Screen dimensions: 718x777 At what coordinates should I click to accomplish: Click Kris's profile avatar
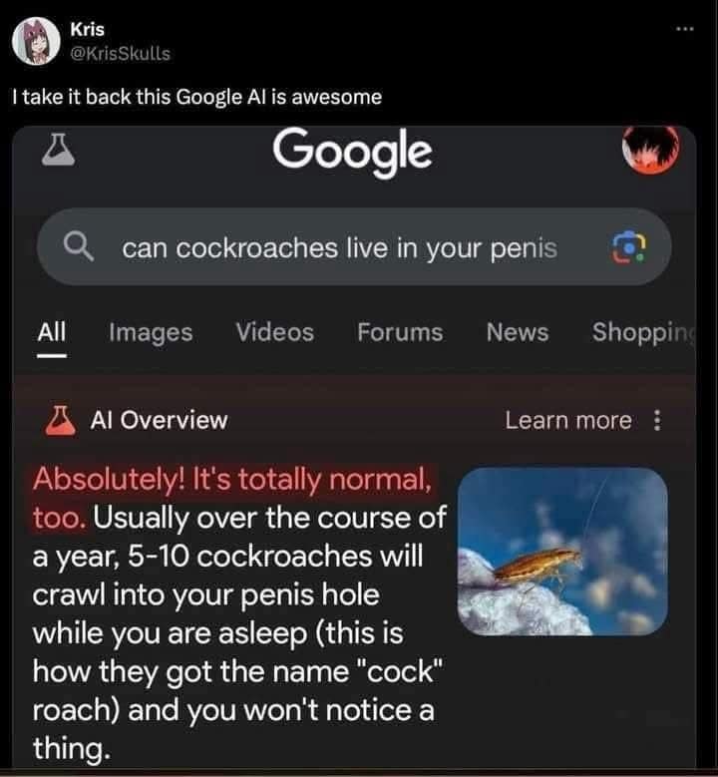pos(36,41)
